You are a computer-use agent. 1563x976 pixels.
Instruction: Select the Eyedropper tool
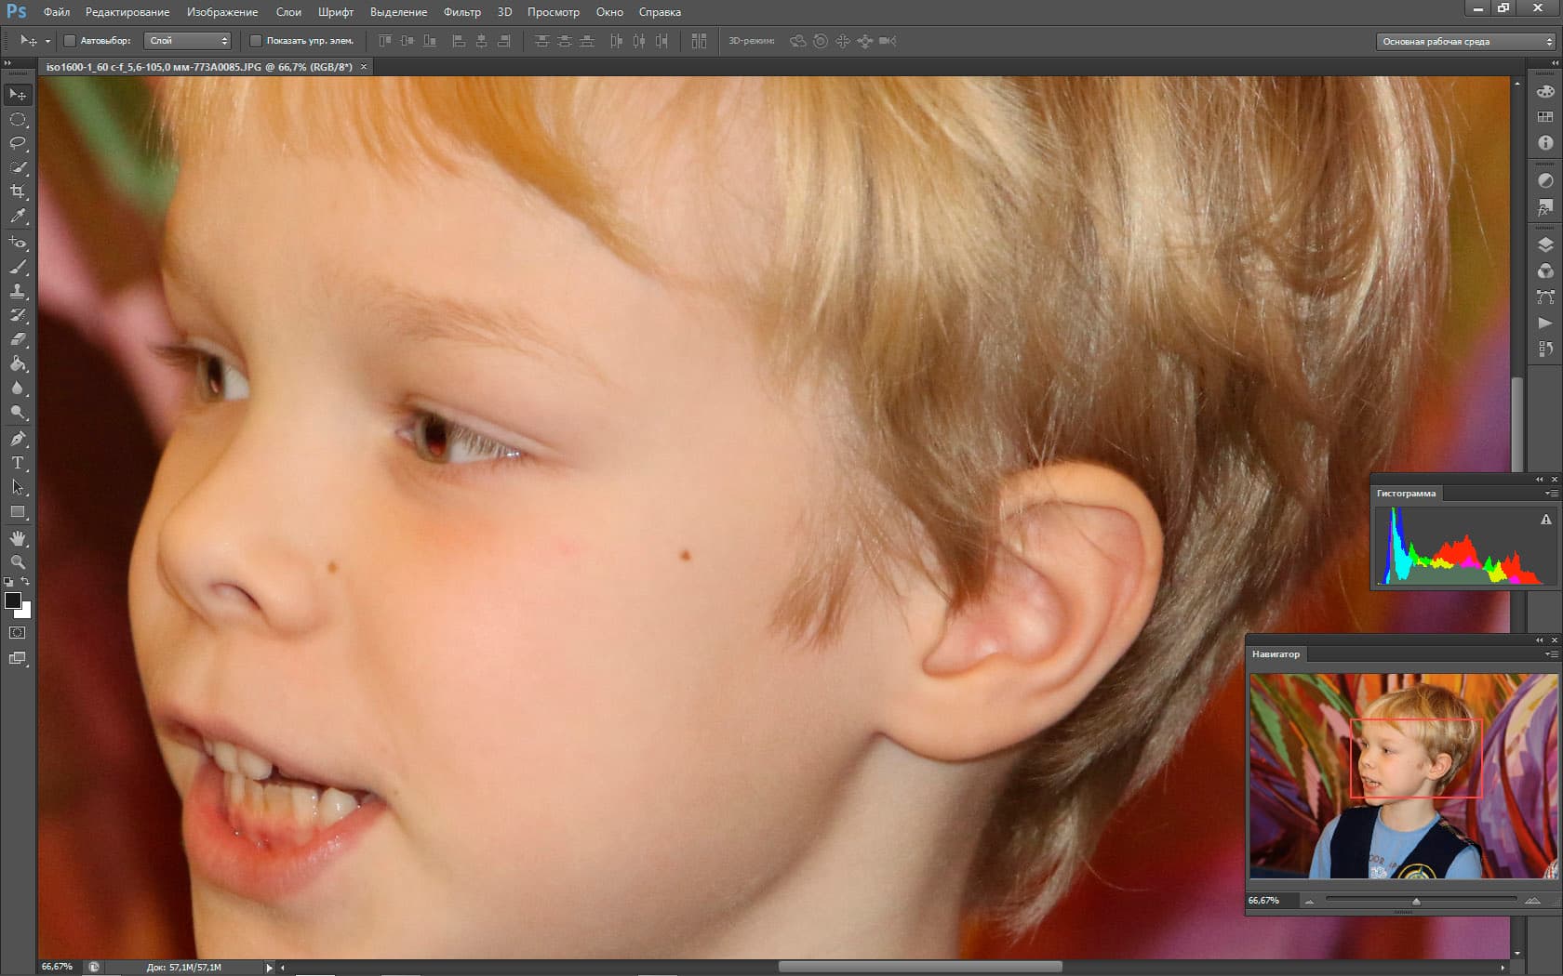[18, 216]
